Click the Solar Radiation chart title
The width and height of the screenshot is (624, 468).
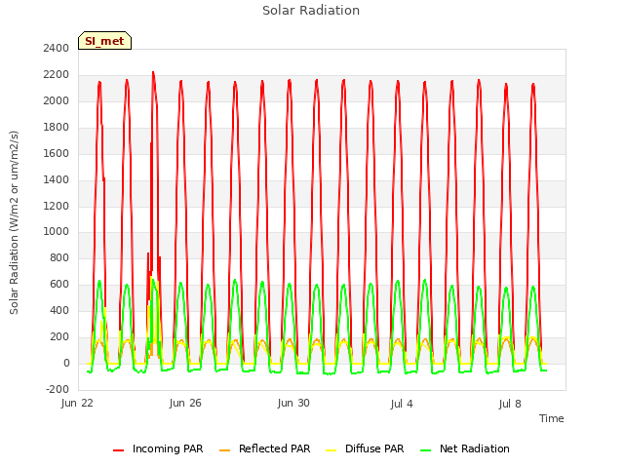point(311,11)
